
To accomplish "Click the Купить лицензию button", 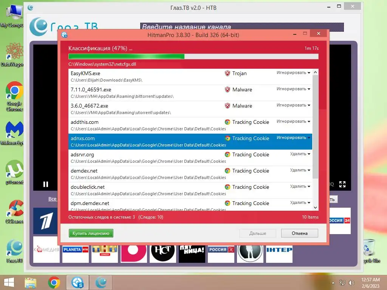I will click(x=91, y=233).
